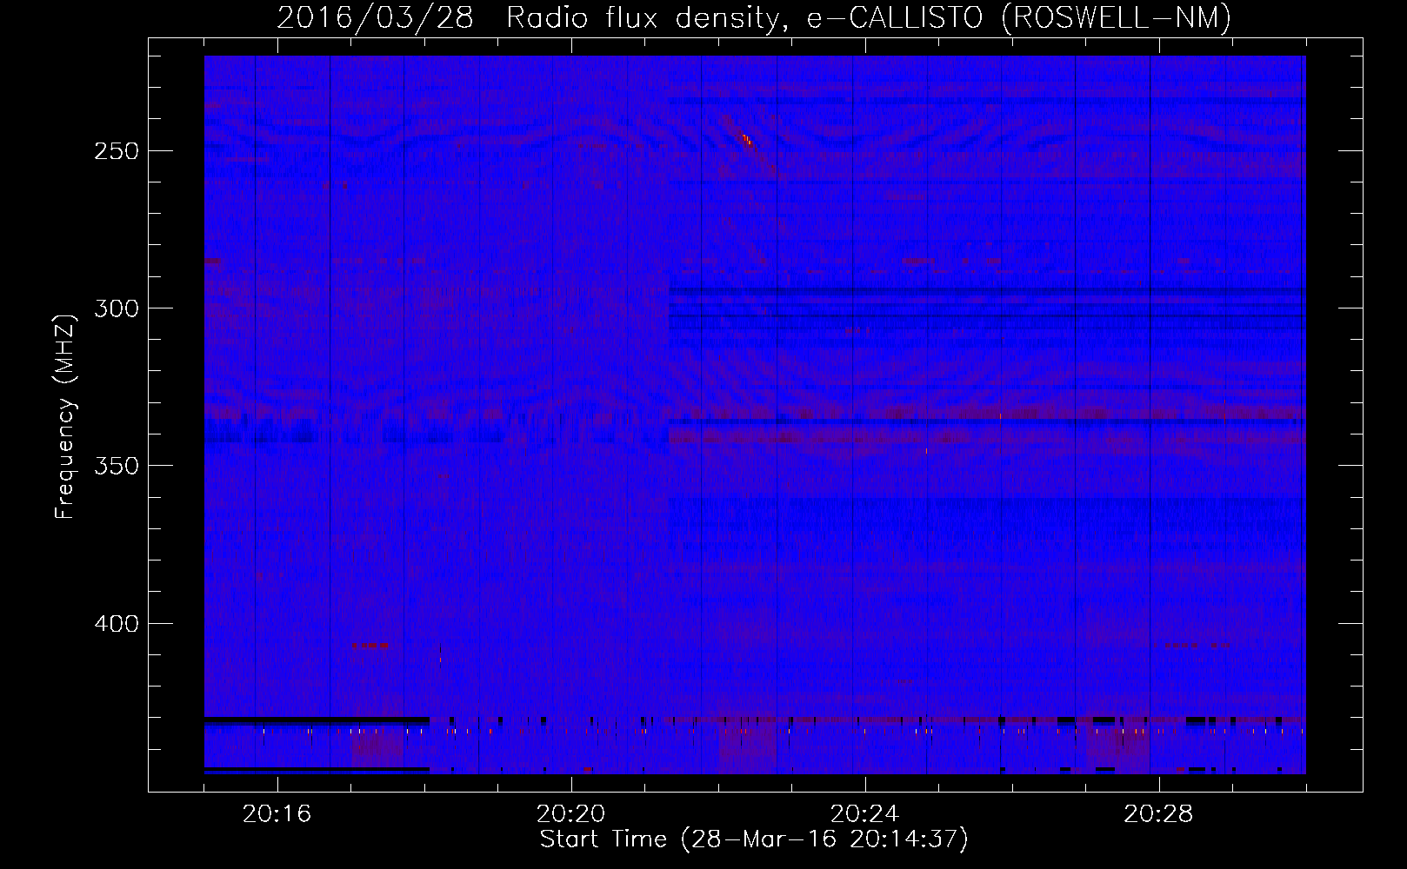
Task: Click the 20:28 time tick label
Action: [1158, 814]
